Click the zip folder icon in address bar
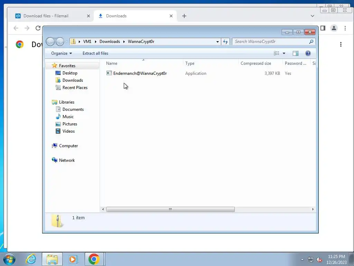This screenshot has height=266, width=354. pyautogui.click(x=73, y=42)
